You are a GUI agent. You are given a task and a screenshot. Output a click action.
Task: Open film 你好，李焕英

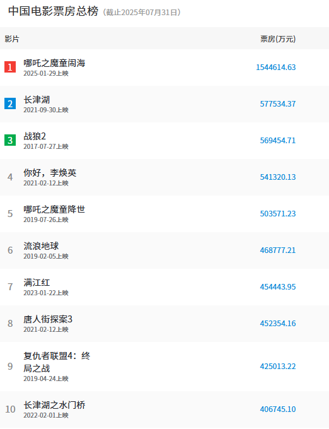50,173
